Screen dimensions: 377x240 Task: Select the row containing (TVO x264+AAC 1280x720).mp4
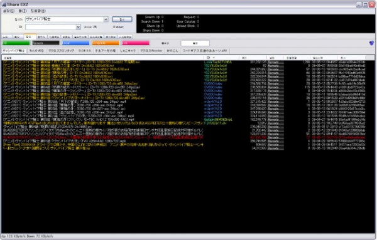pyautogui.click(x=184, y=141)
